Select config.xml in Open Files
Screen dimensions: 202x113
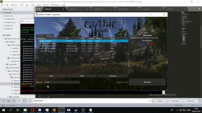tap(9, 29)
